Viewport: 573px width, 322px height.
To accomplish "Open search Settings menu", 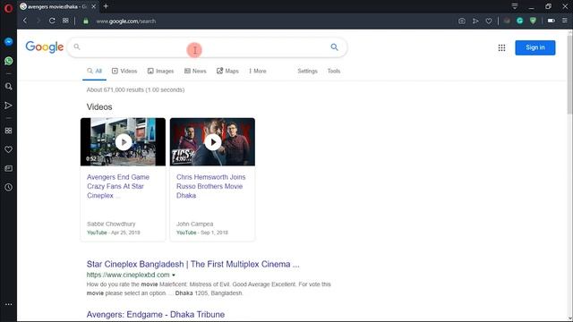I will (x=307, y=72).
